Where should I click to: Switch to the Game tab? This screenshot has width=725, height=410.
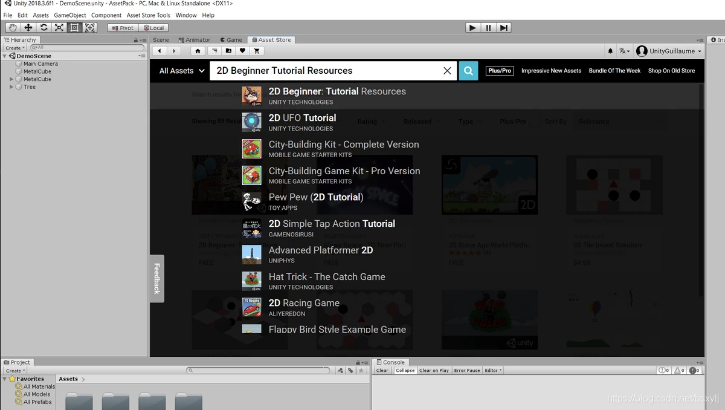tap(231, 40)
